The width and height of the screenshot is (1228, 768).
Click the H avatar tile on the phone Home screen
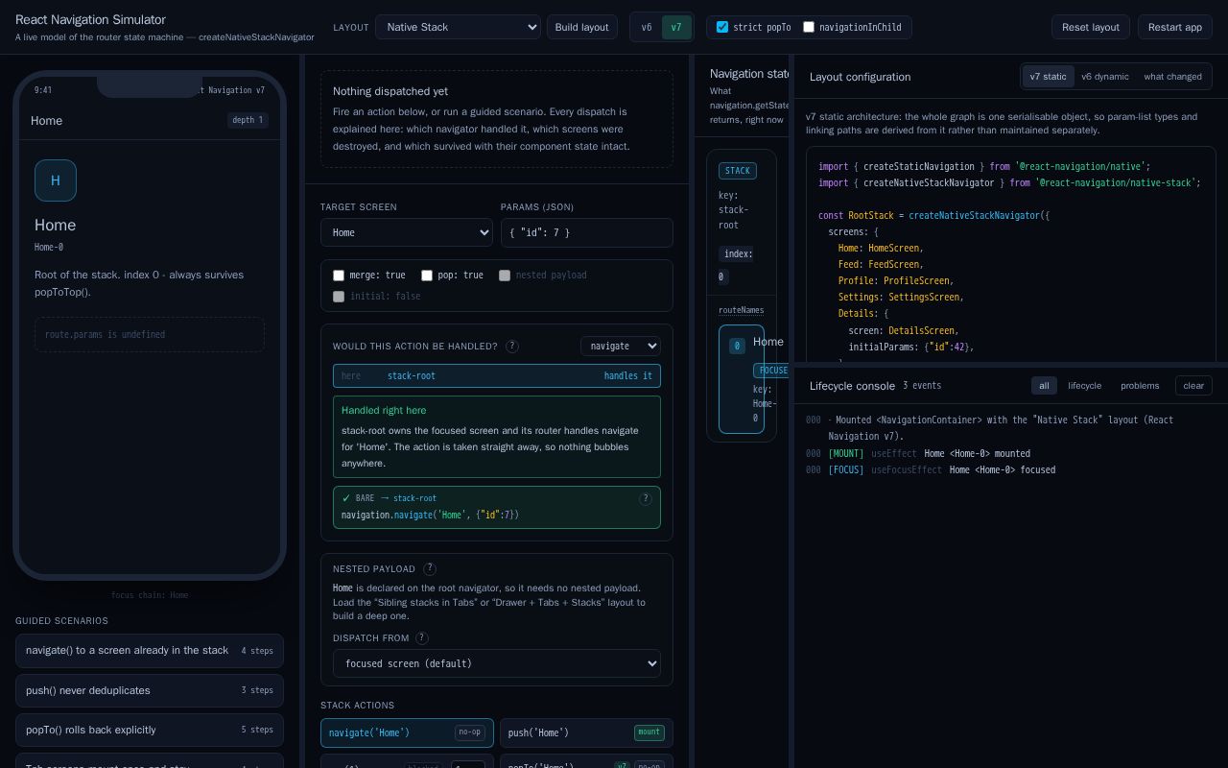pyautogui.click(x=56, y=180)
